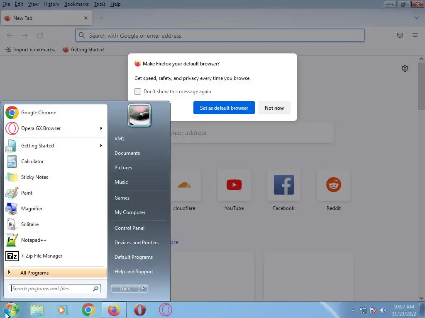425x318 pixels.
Task: Click the back navigation arrow
Action: click(10, 36)
